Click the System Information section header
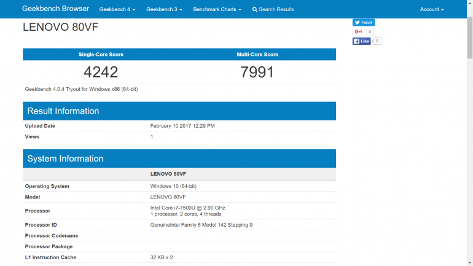 (x=179, y=158)
